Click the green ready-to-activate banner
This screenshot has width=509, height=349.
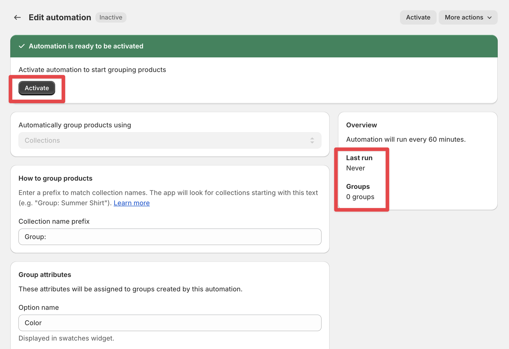pos(253,46)
